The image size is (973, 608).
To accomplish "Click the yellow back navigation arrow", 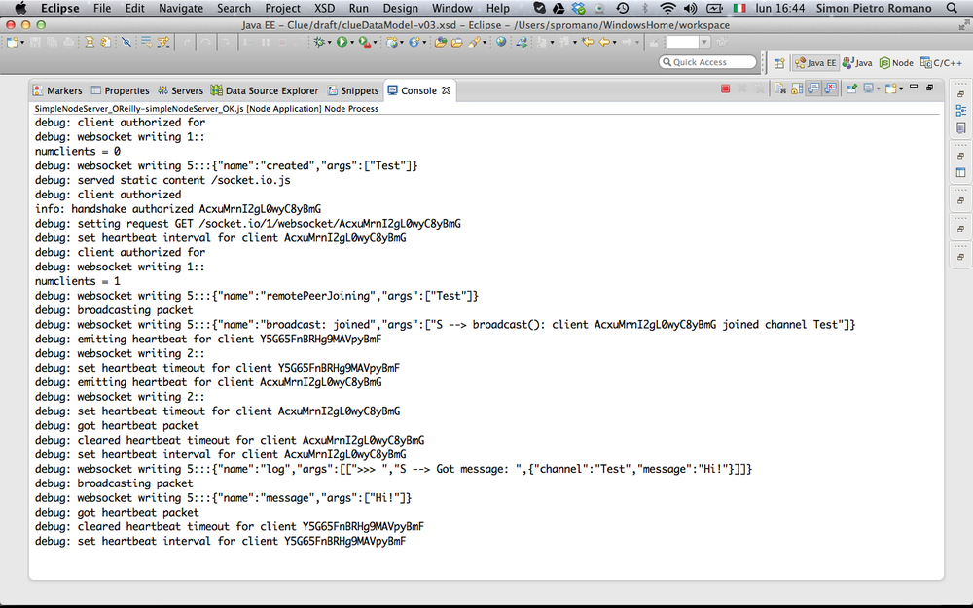I will click(605, 43).
